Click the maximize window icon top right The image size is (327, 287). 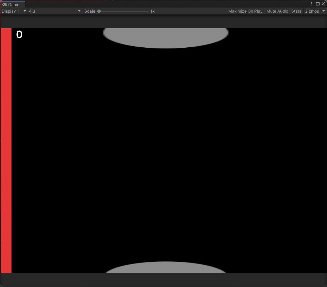tap(318, 3)
